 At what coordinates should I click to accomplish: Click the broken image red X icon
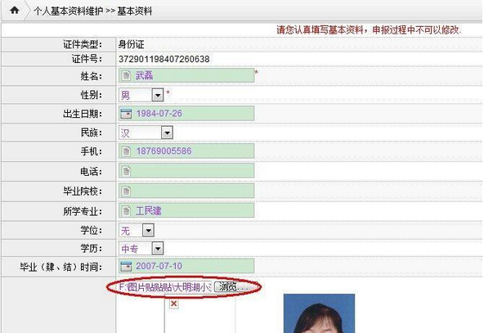(173, 304)
